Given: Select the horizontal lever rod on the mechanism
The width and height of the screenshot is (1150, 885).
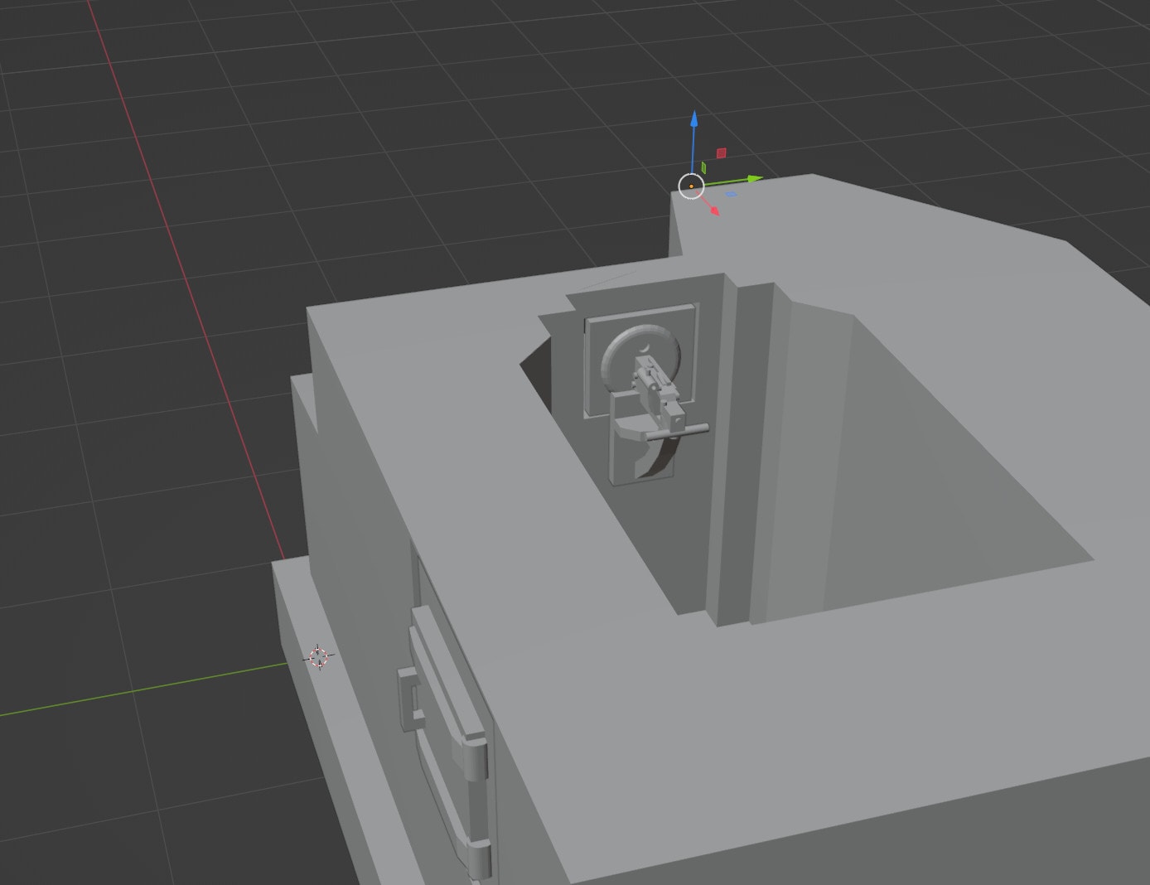Looking at the screenshot, I should 677,431.
